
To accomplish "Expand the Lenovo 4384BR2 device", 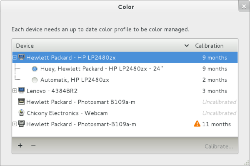I will point(15,90).
